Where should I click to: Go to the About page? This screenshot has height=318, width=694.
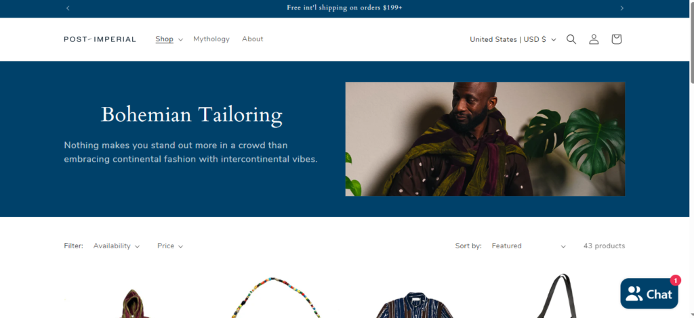click(x=252, y=39)
